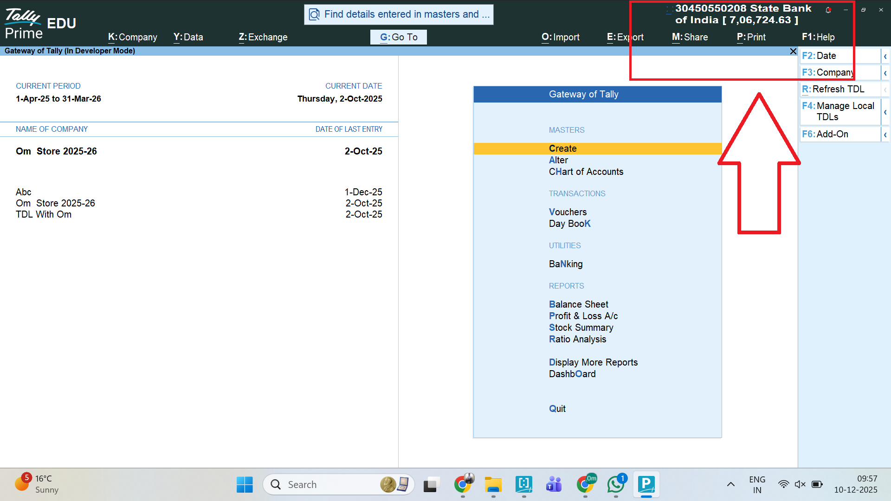This screenshot has height=501, width=891.
Task: Click the Wi-Fi network tray icon
Action: tap(783, 484)
